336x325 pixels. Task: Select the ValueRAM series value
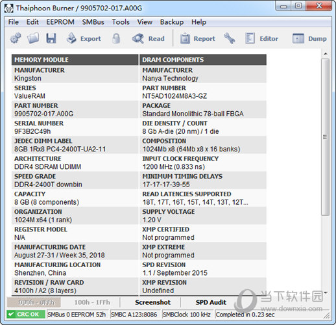tap(30, 96)
